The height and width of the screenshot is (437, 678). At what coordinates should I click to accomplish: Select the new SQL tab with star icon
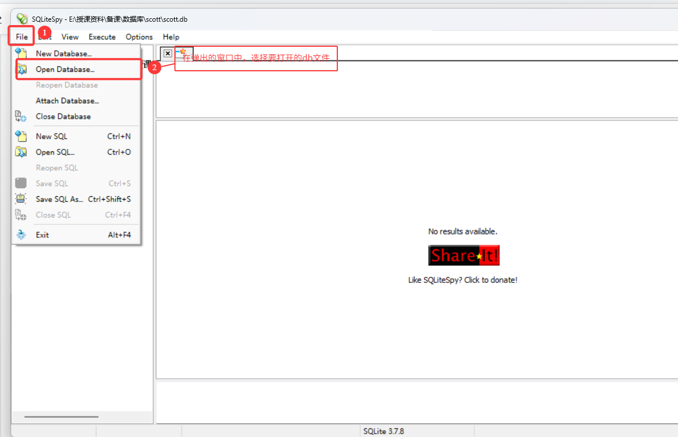point(184,53)
